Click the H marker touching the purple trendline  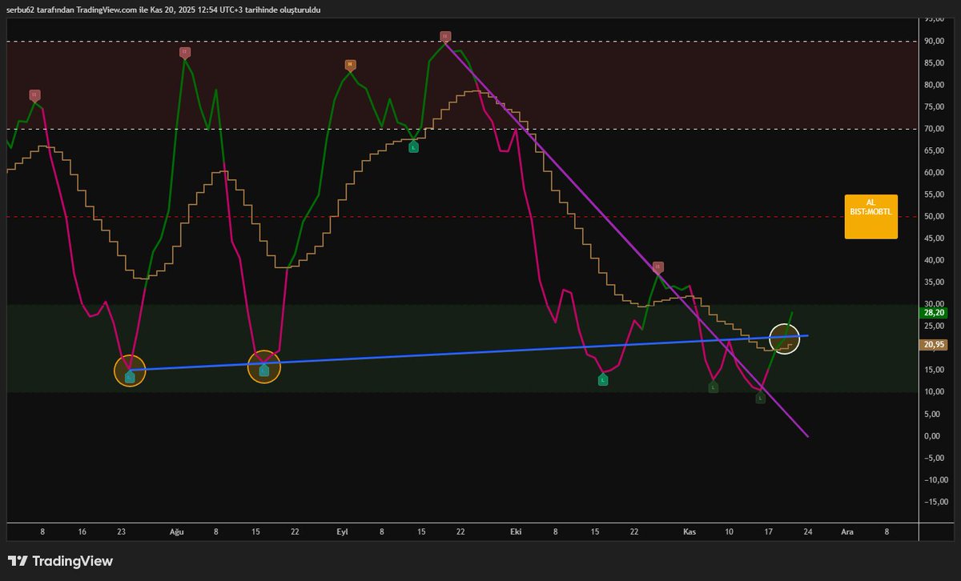[x=657, y=266]
